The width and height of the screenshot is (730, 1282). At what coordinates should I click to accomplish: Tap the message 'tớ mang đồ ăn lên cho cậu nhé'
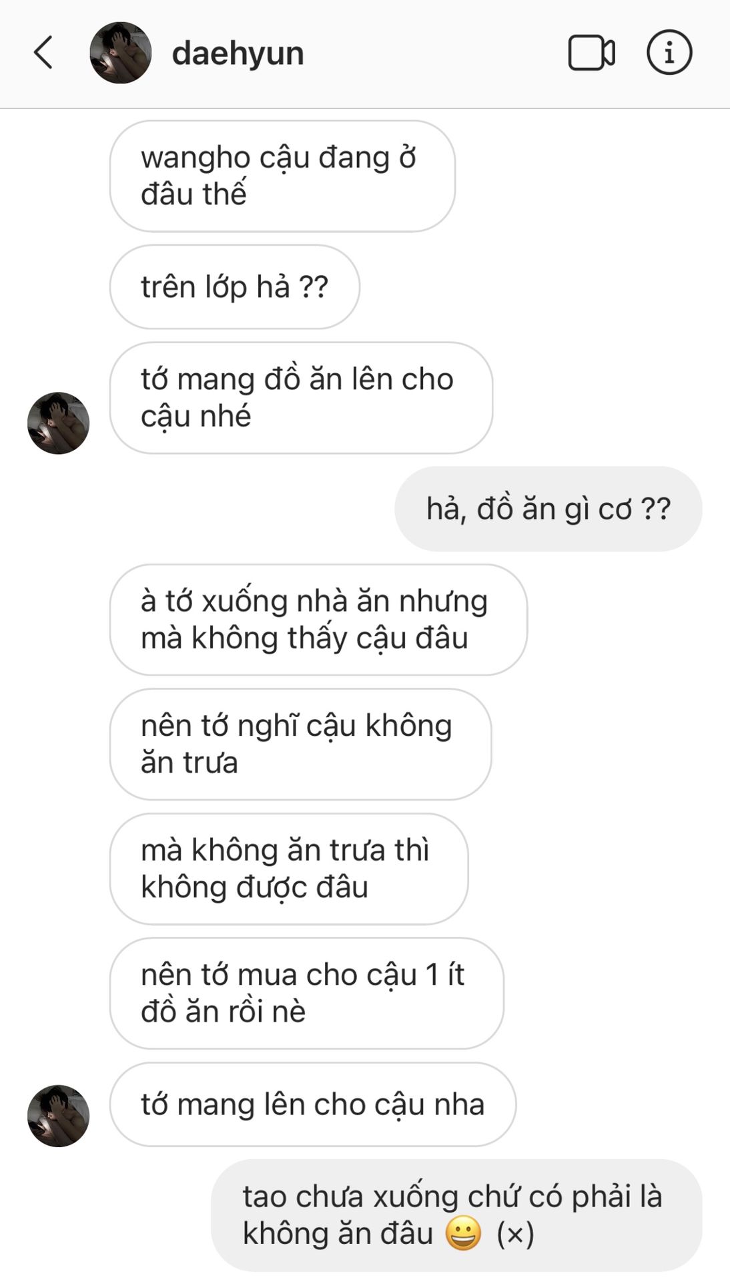pyautogui.click(x=301, y=398)
